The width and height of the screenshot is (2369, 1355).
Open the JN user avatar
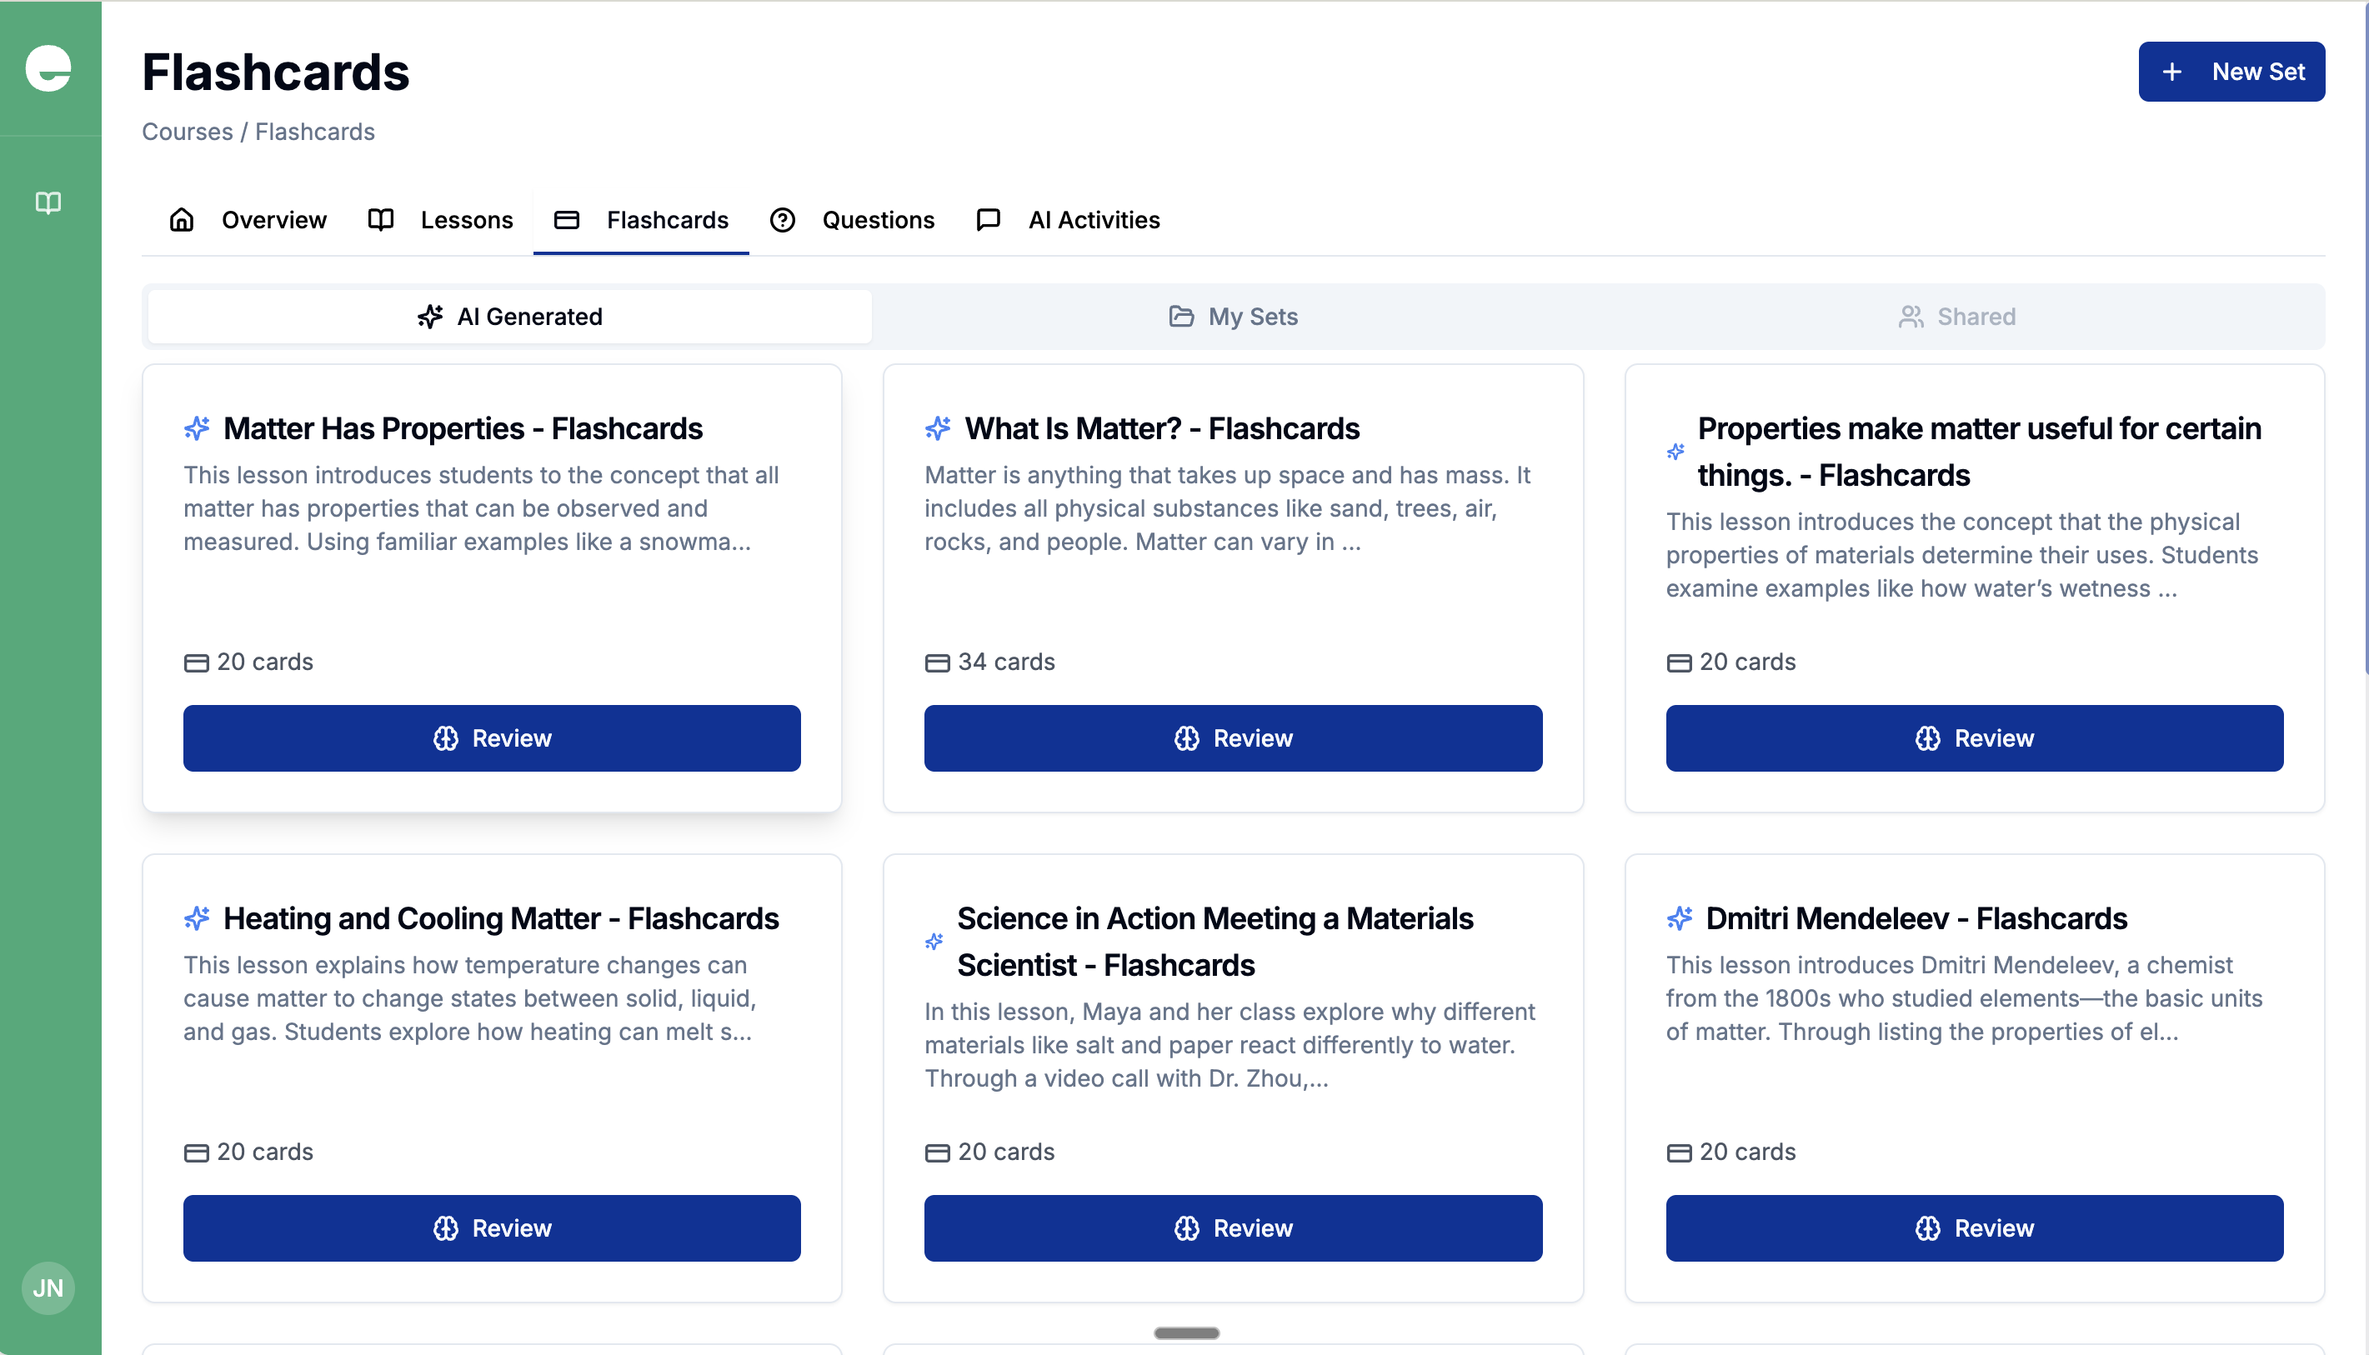tap(48, 1288)
